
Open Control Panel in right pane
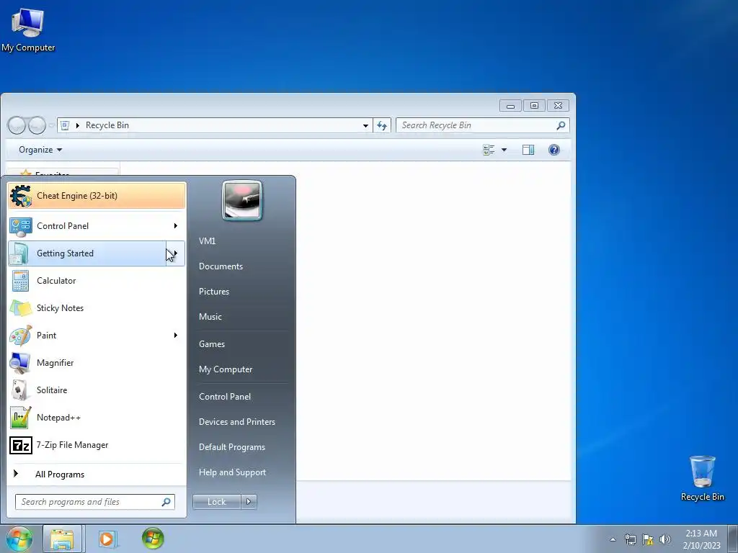point(225,397)
